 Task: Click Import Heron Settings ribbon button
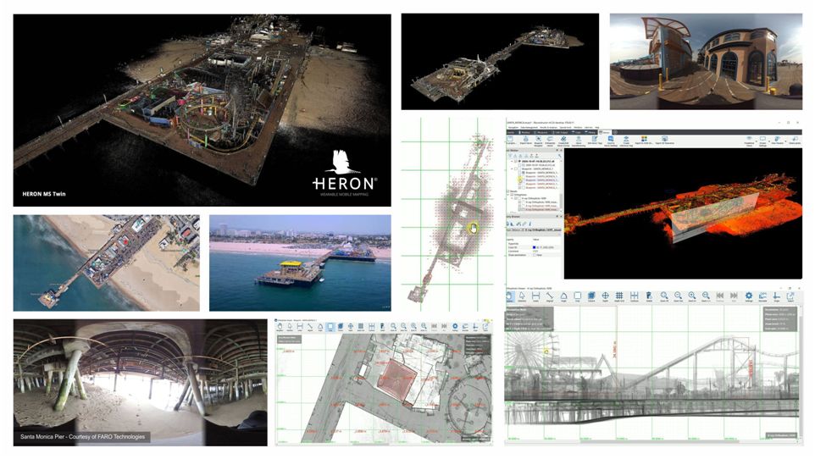point(611,141)
